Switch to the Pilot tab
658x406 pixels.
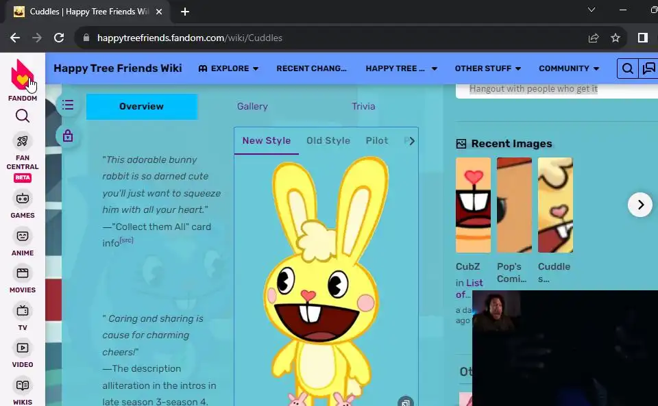click(377, 141)
